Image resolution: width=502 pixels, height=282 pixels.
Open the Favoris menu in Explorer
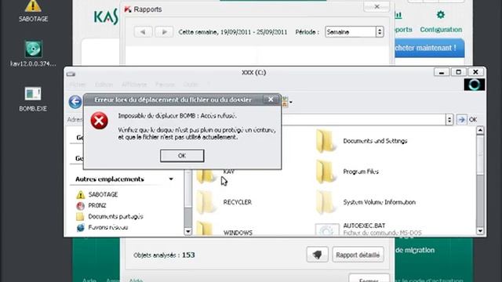tap(165, 85)
